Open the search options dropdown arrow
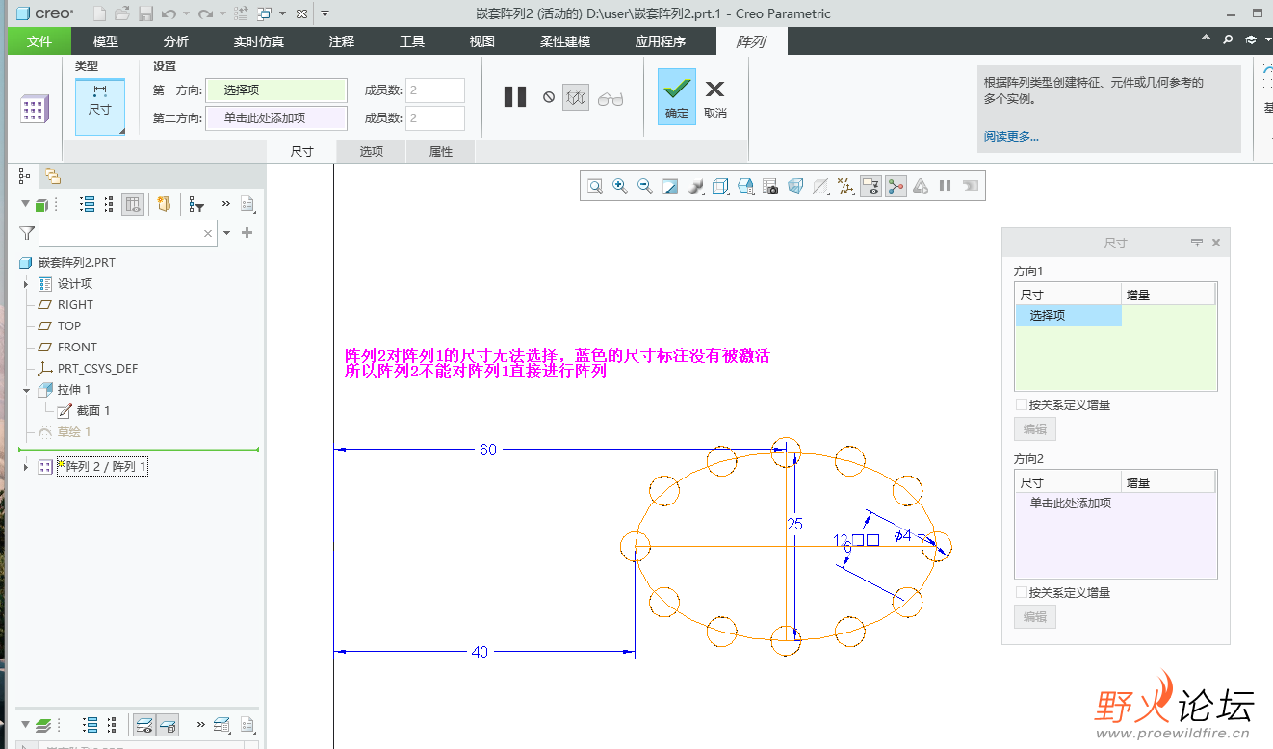The width and height of the screenshot is (1273, 749). point(227,233)
